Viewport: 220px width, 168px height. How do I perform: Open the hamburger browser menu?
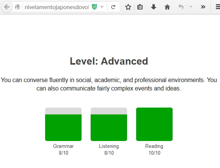coord(218,7)
